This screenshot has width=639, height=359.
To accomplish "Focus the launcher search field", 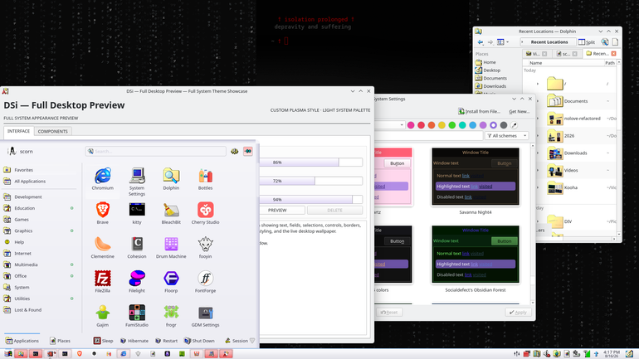I will point(156,151).
